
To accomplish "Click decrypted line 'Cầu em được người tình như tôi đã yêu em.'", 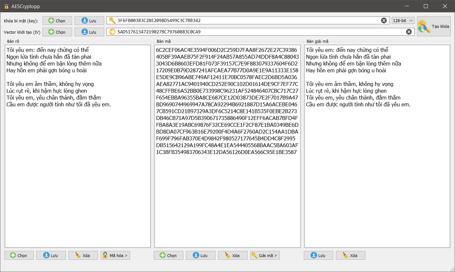I will pyautogui.click(x=358, y=104).
